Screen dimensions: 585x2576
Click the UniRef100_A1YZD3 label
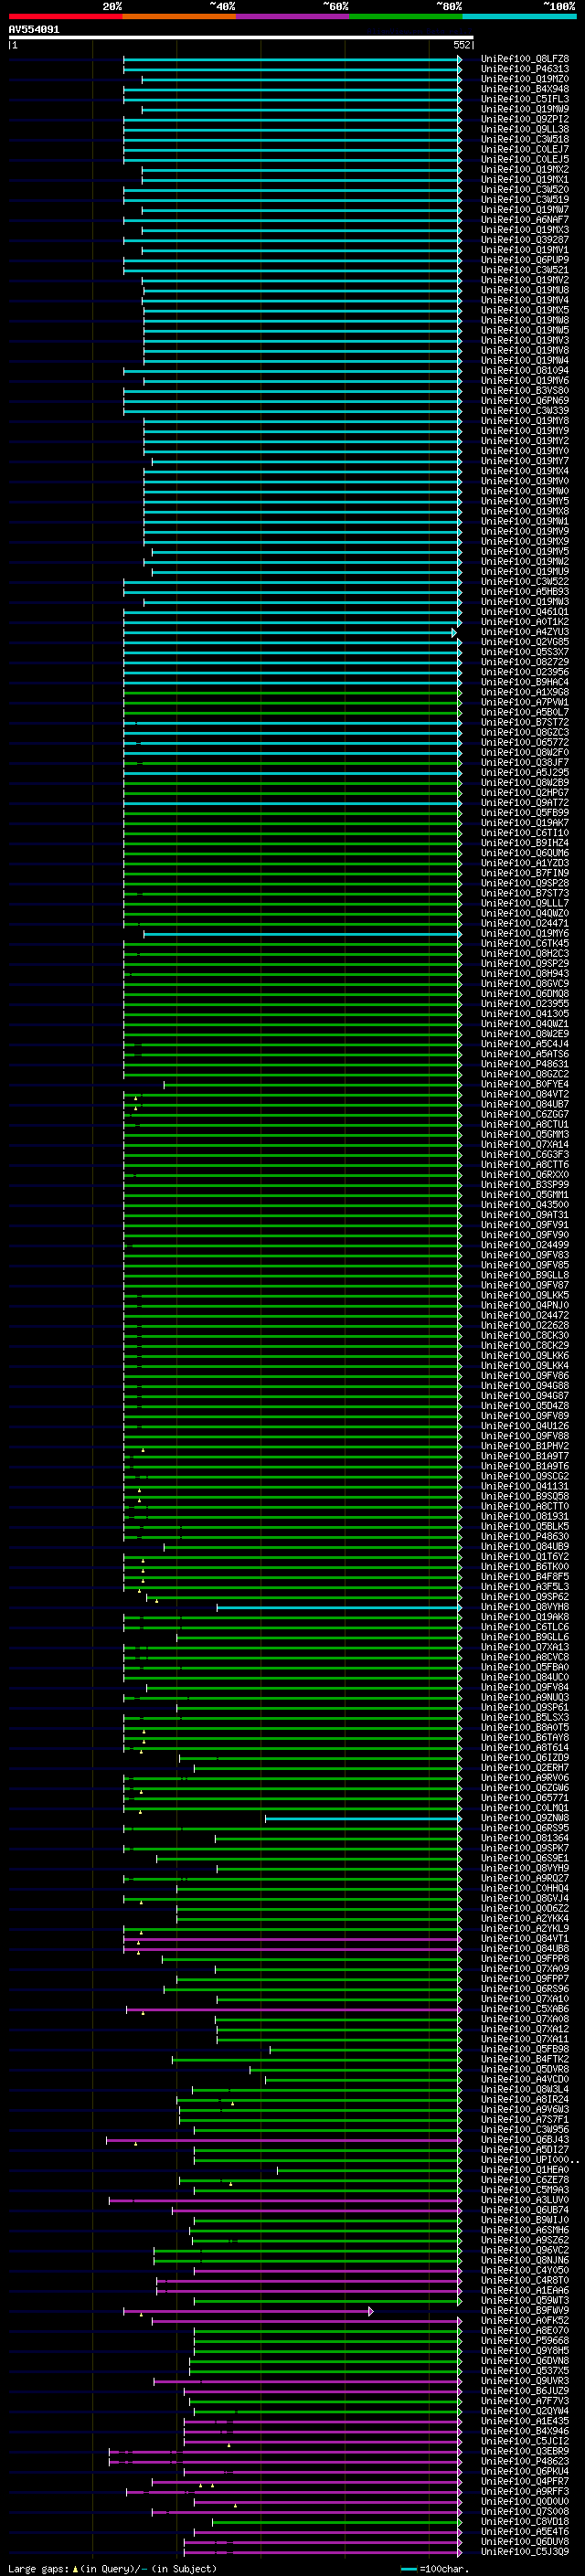click(525, 863)
